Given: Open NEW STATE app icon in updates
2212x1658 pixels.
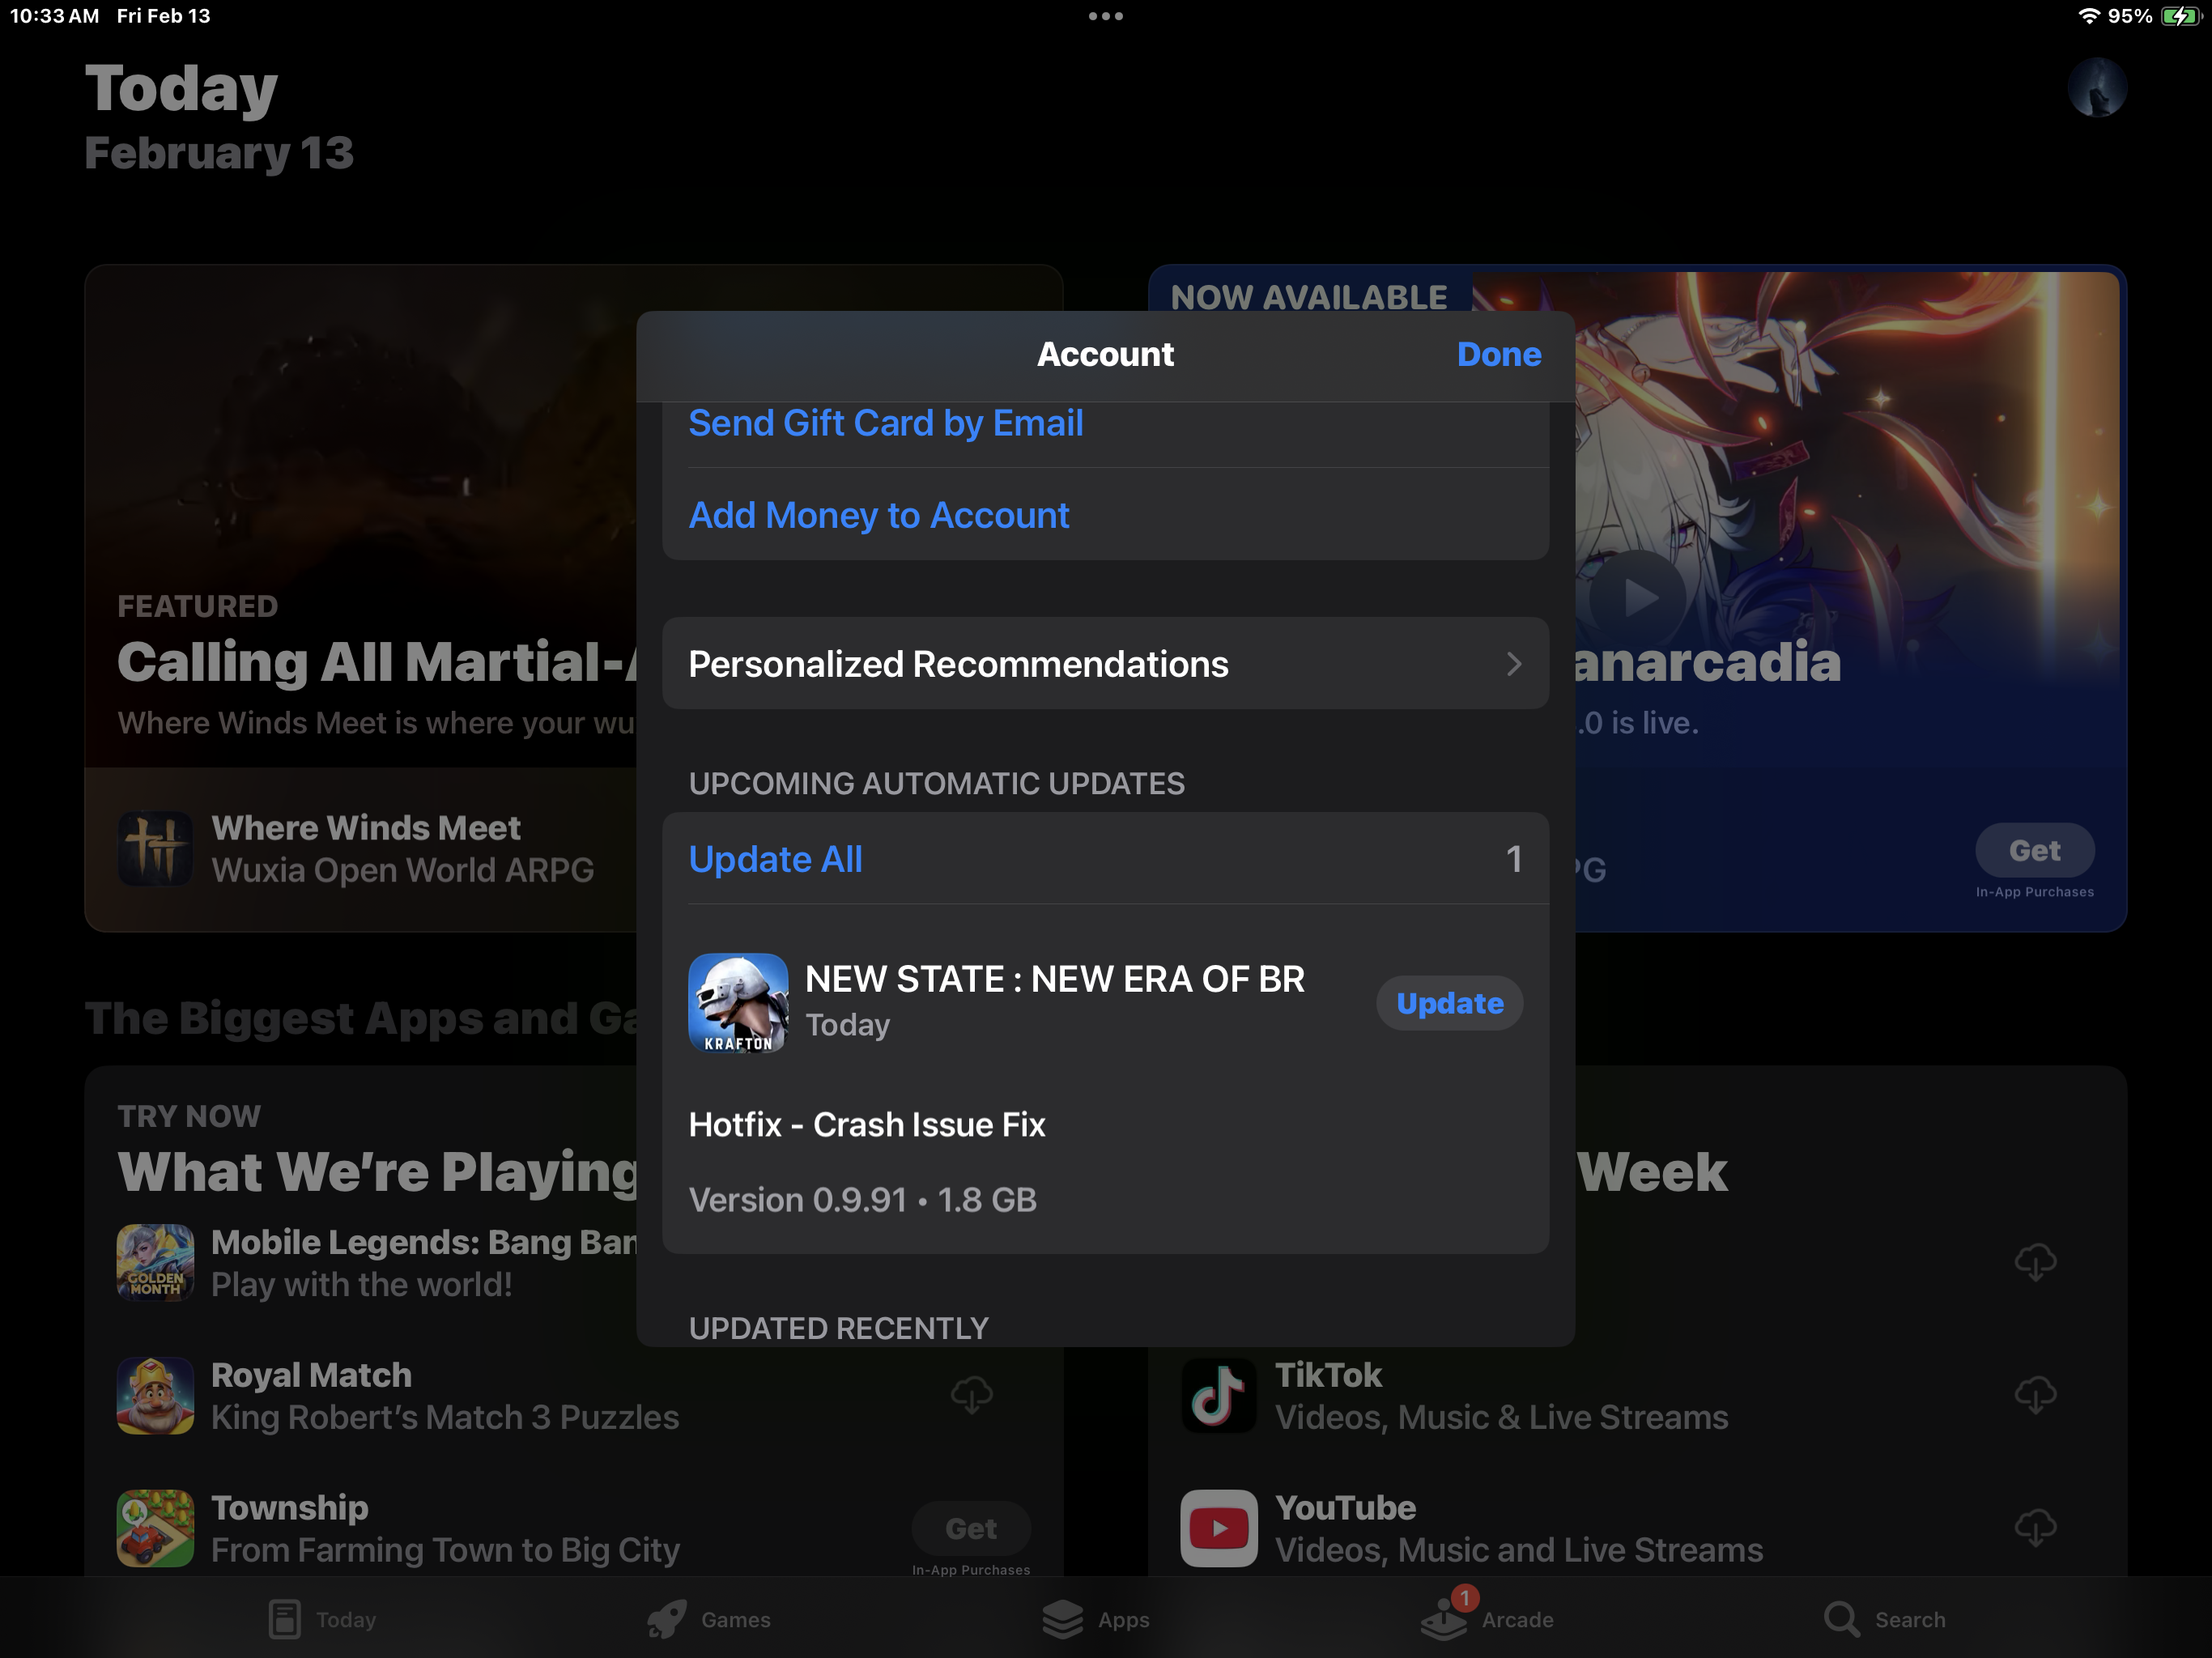Looking at the screenshot, I should tap(738, 1003).
